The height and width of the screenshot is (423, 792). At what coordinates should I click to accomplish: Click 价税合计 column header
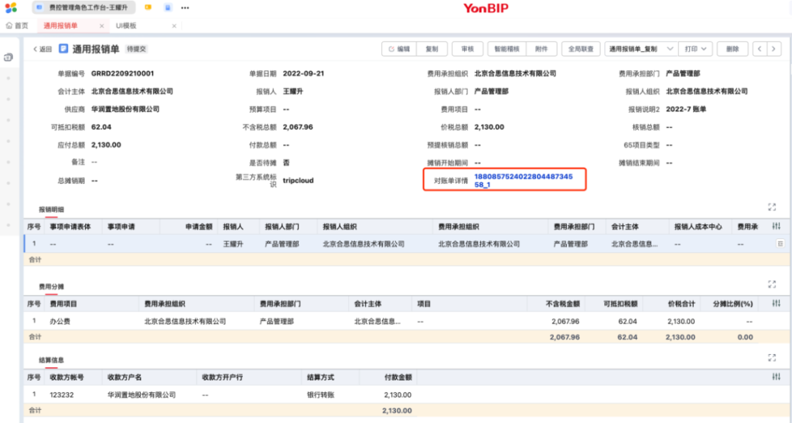[x=681, y=305]
